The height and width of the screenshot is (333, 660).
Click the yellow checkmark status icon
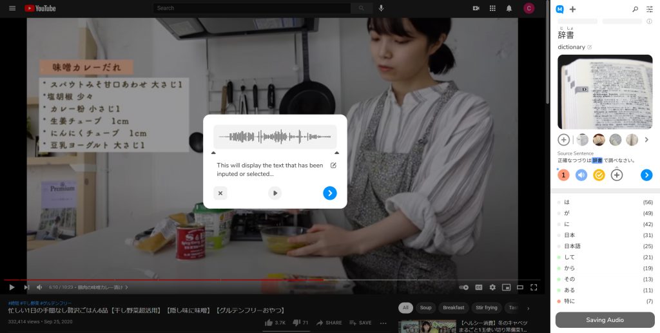tap(599, 175)
